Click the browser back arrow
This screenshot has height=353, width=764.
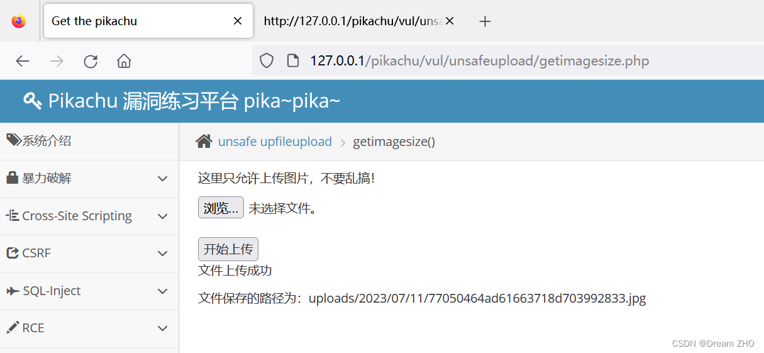tap(23, 61)
